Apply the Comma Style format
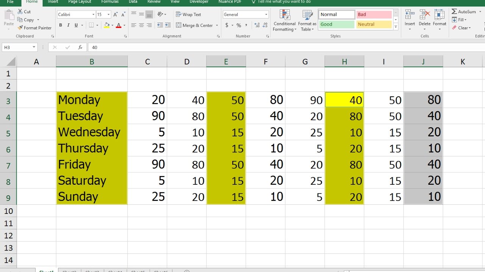Image resolution: width=485 pixels, height=272 pixels. [x=246, y=25]
